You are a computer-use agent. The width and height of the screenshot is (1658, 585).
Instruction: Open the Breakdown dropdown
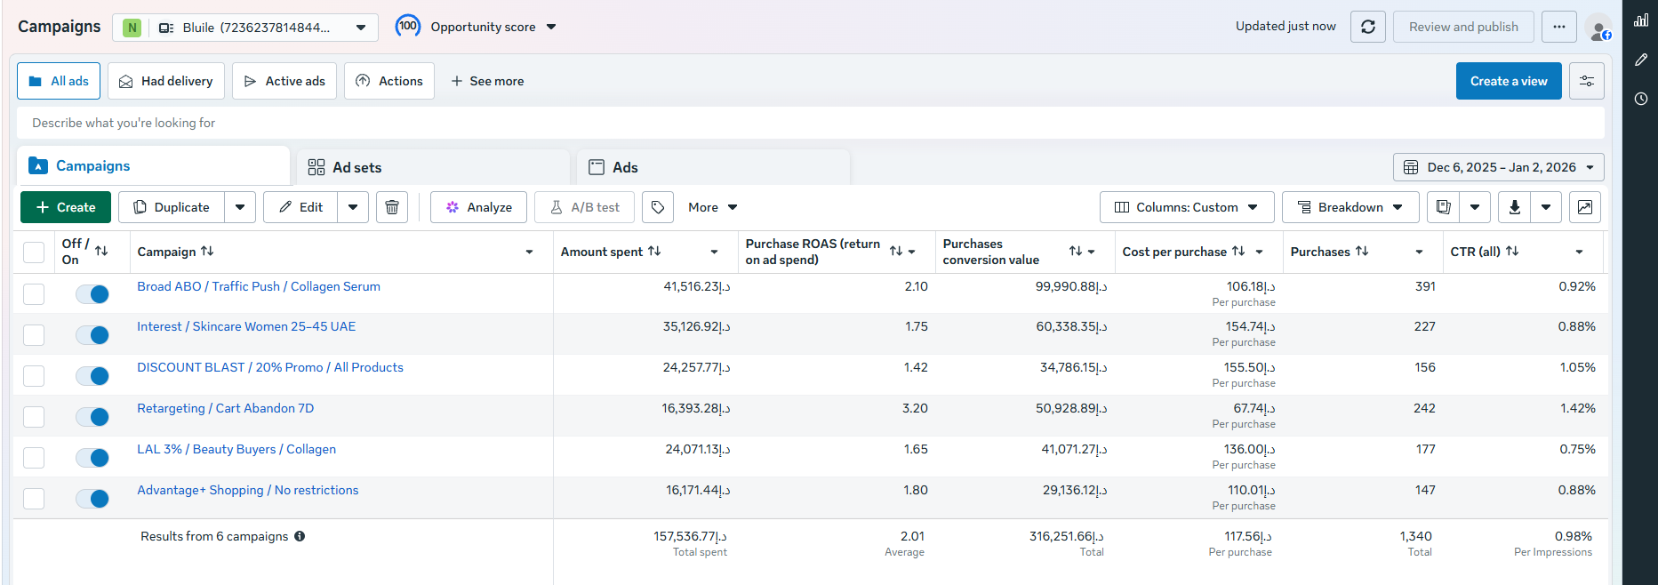1350,207
